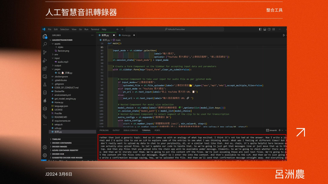Switch to the PROBLEMS panel tab
The width and height of the screenshot is (328, 184).
(x=104, y=130)
